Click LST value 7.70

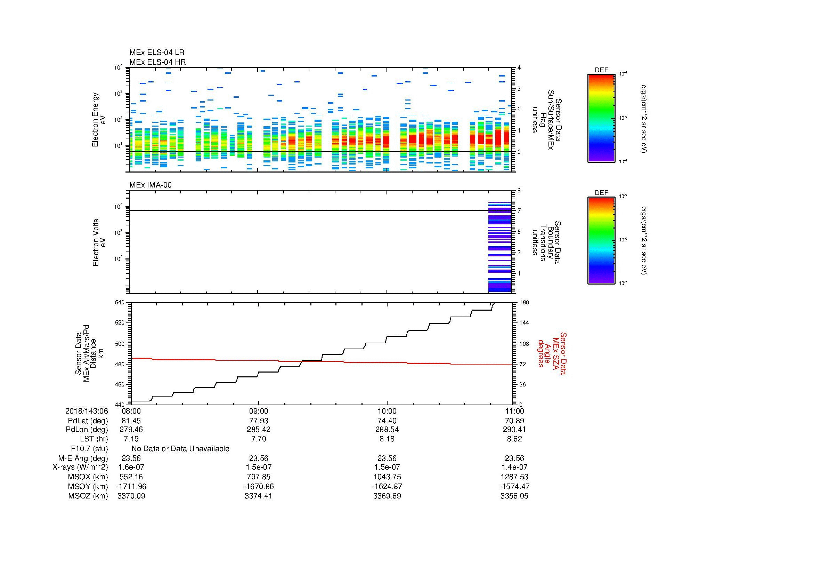tap(259, 439)
